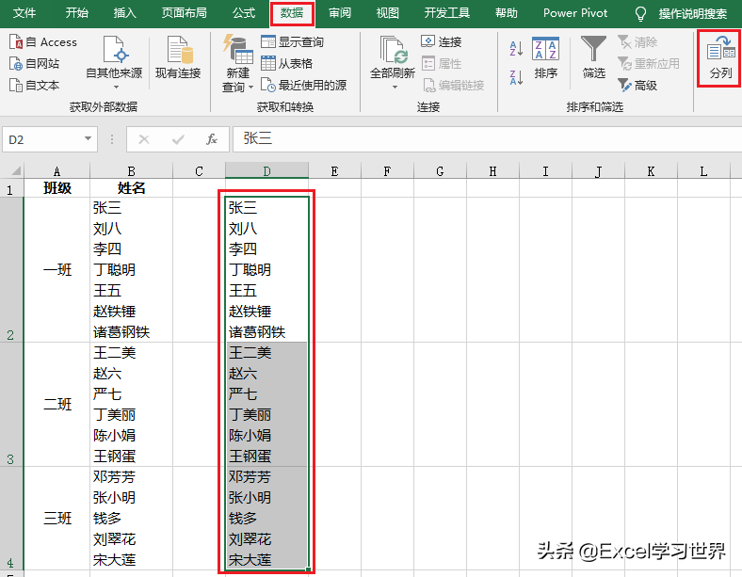Viewport: 742px width, 577px height.
Task: Switch to the 开始 home tab
Action: pos(76,13)
